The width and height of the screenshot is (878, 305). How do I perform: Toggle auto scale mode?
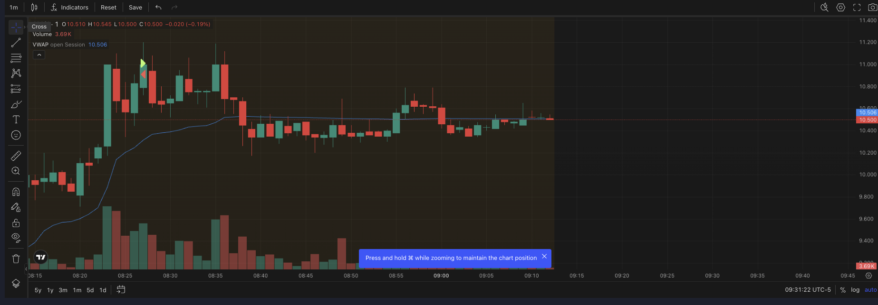pyautogui.click(x=870, y=290)
